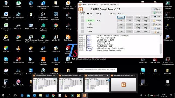Select Cheat Engine desktop shortcut
Viewport: 175px width, 98px height.
[19, 72]
